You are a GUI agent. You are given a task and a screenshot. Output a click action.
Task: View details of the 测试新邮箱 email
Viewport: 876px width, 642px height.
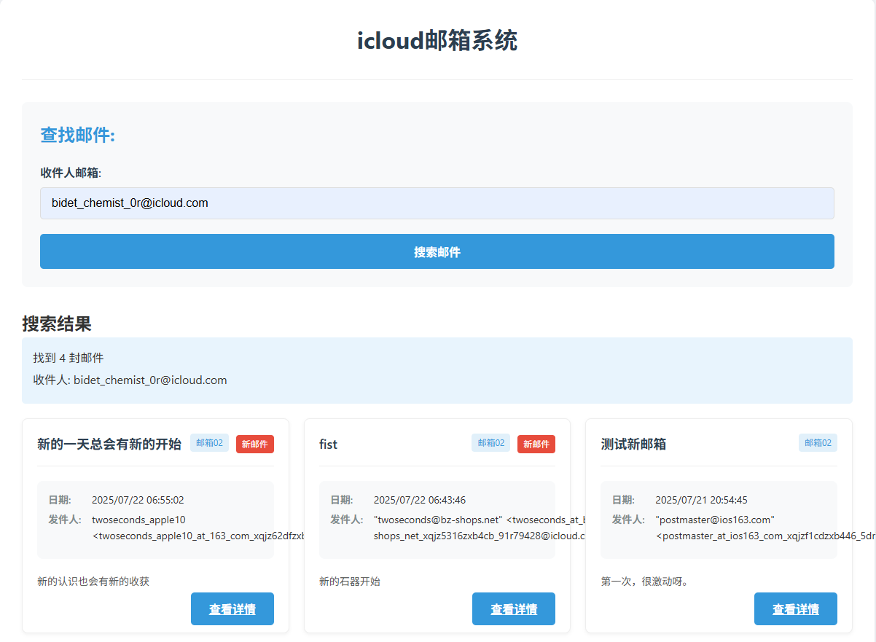pyautogui.click(x=795, y=609)
